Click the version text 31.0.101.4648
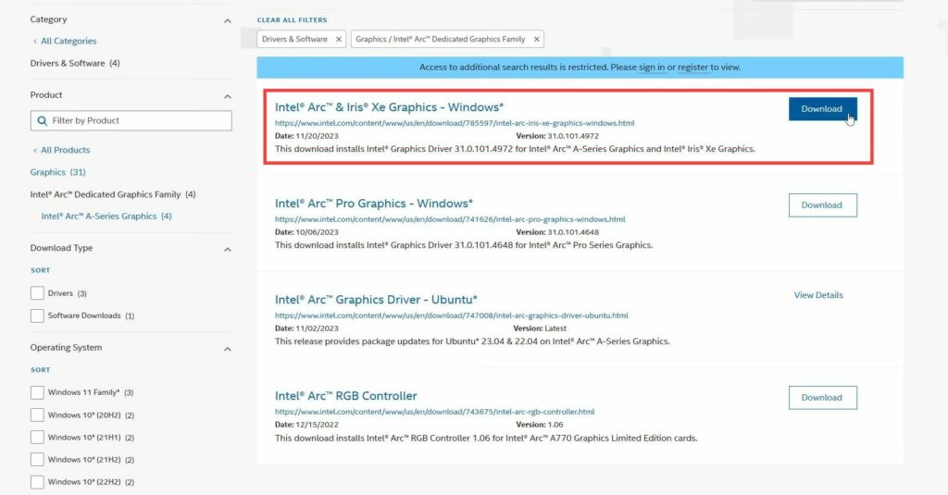Viewport: 948px width, 495px height. coord(573,232)
